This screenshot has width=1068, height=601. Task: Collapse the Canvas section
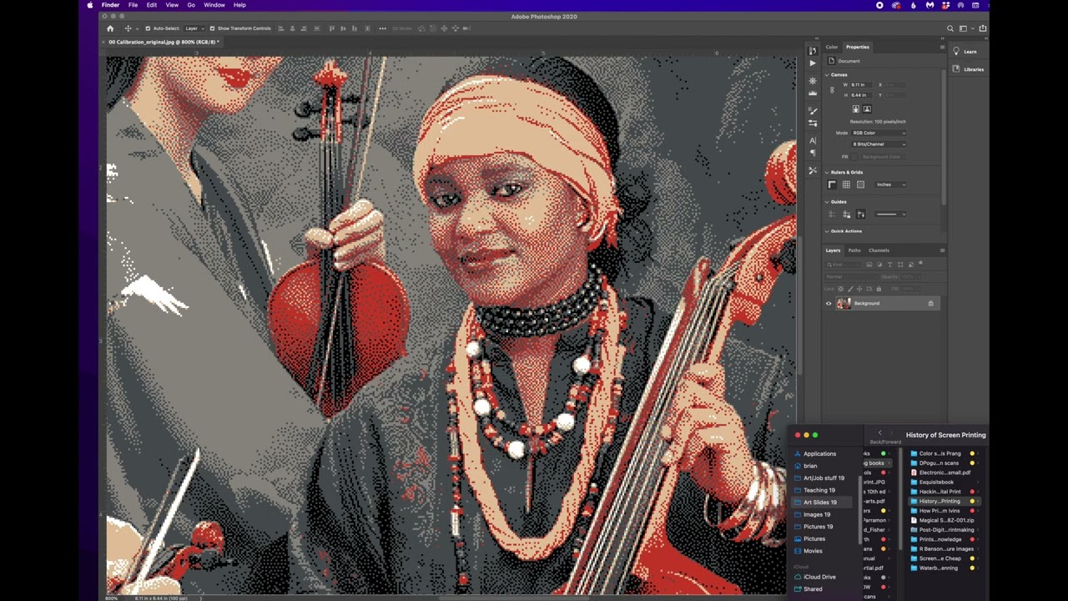pyautogui.click(x=827, y=75)
